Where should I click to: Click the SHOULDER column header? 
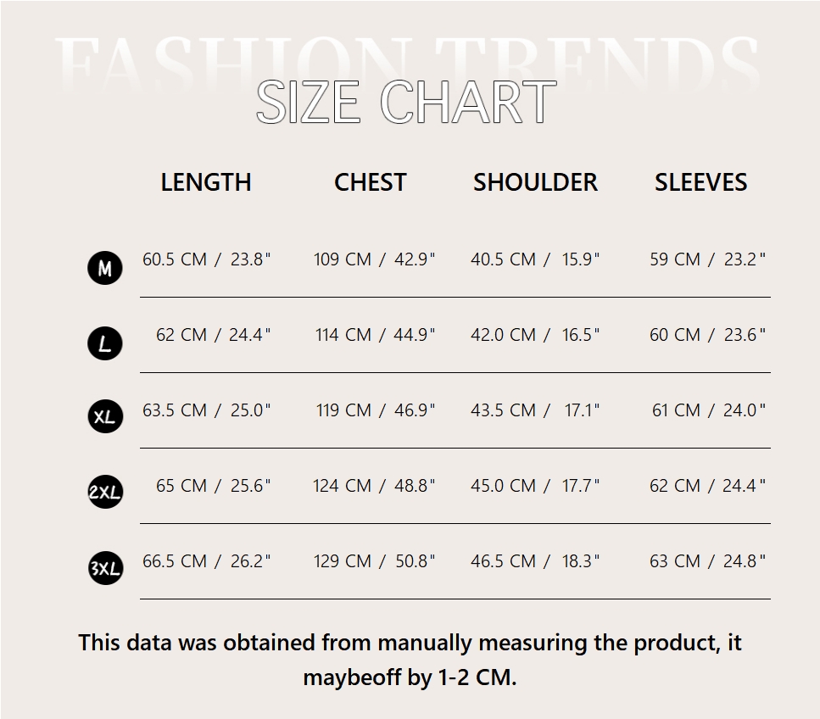pyautogui.click(x=535, y=182)
